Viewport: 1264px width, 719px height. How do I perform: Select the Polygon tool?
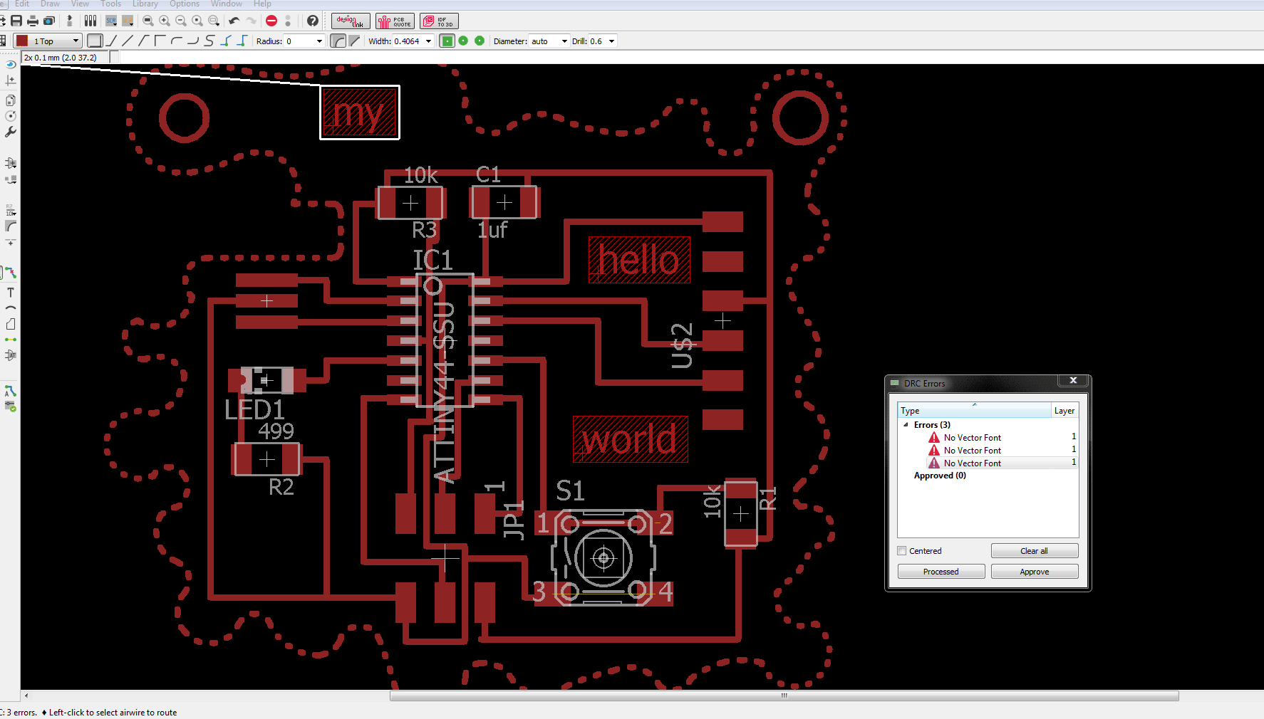(11, 325)
